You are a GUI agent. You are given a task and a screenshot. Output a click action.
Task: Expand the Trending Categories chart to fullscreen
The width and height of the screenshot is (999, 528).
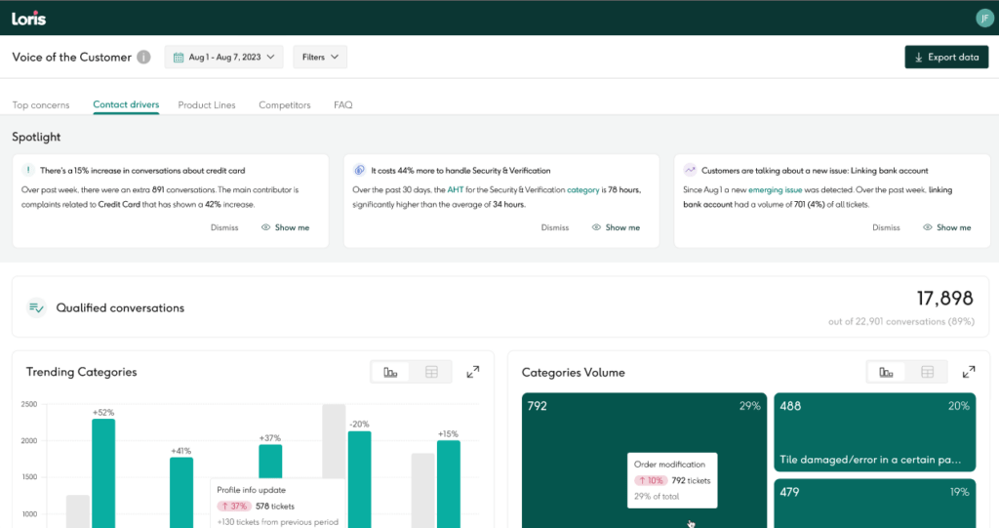[473, 372]
